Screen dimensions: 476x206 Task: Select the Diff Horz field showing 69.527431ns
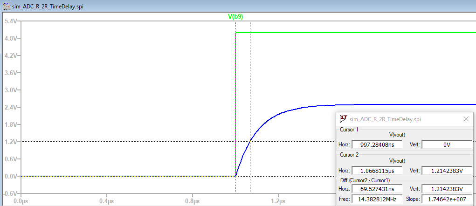[376, 189]
